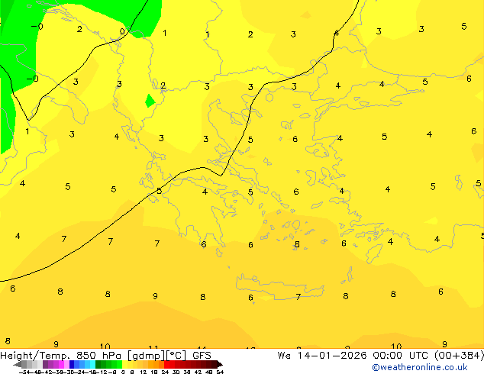Click the GFS model label
Screen dimensions: 484x374
[x=202, y=355]
